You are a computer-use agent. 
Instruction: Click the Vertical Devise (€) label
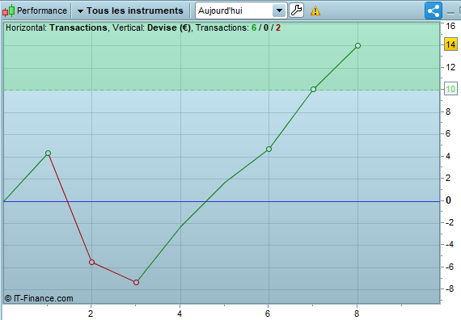pos(151,27)
